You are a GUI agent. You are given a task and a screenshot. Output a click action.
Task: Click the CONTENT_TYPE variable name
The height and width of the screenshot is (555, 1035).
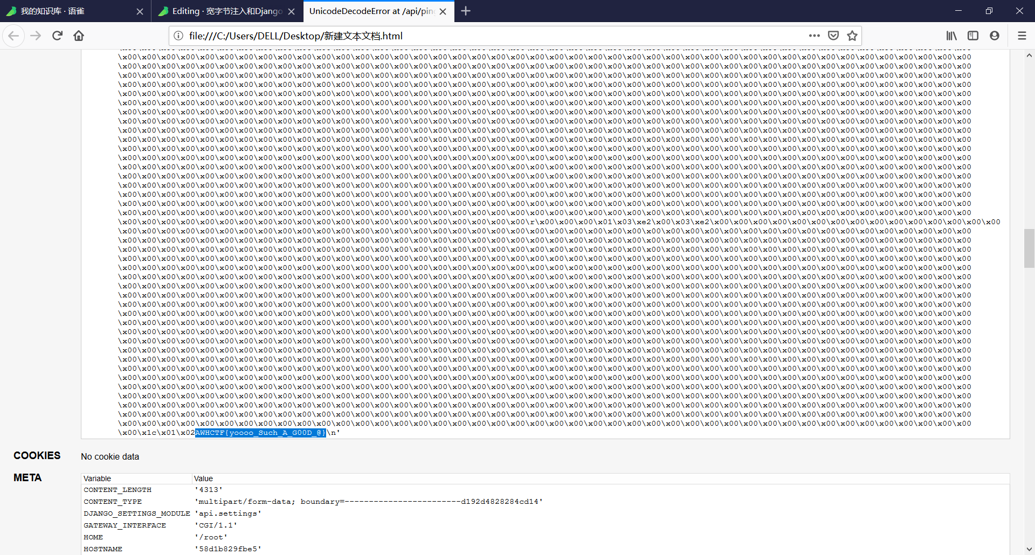(113, 502)
